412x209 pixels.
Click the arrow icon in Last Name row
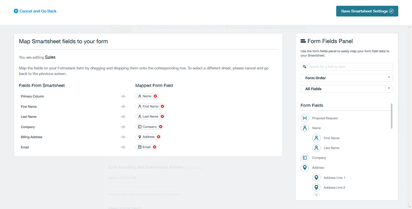coord(123,117)
